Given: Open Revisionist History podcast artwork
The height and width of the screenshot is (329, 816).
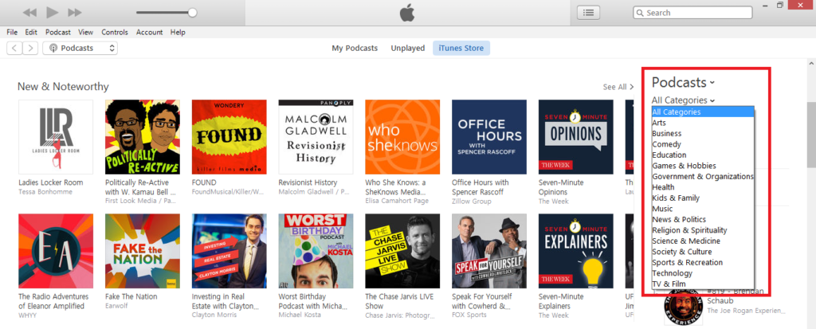Looking at the screenshot, I should pyautogui.click(x=316, y=137).
